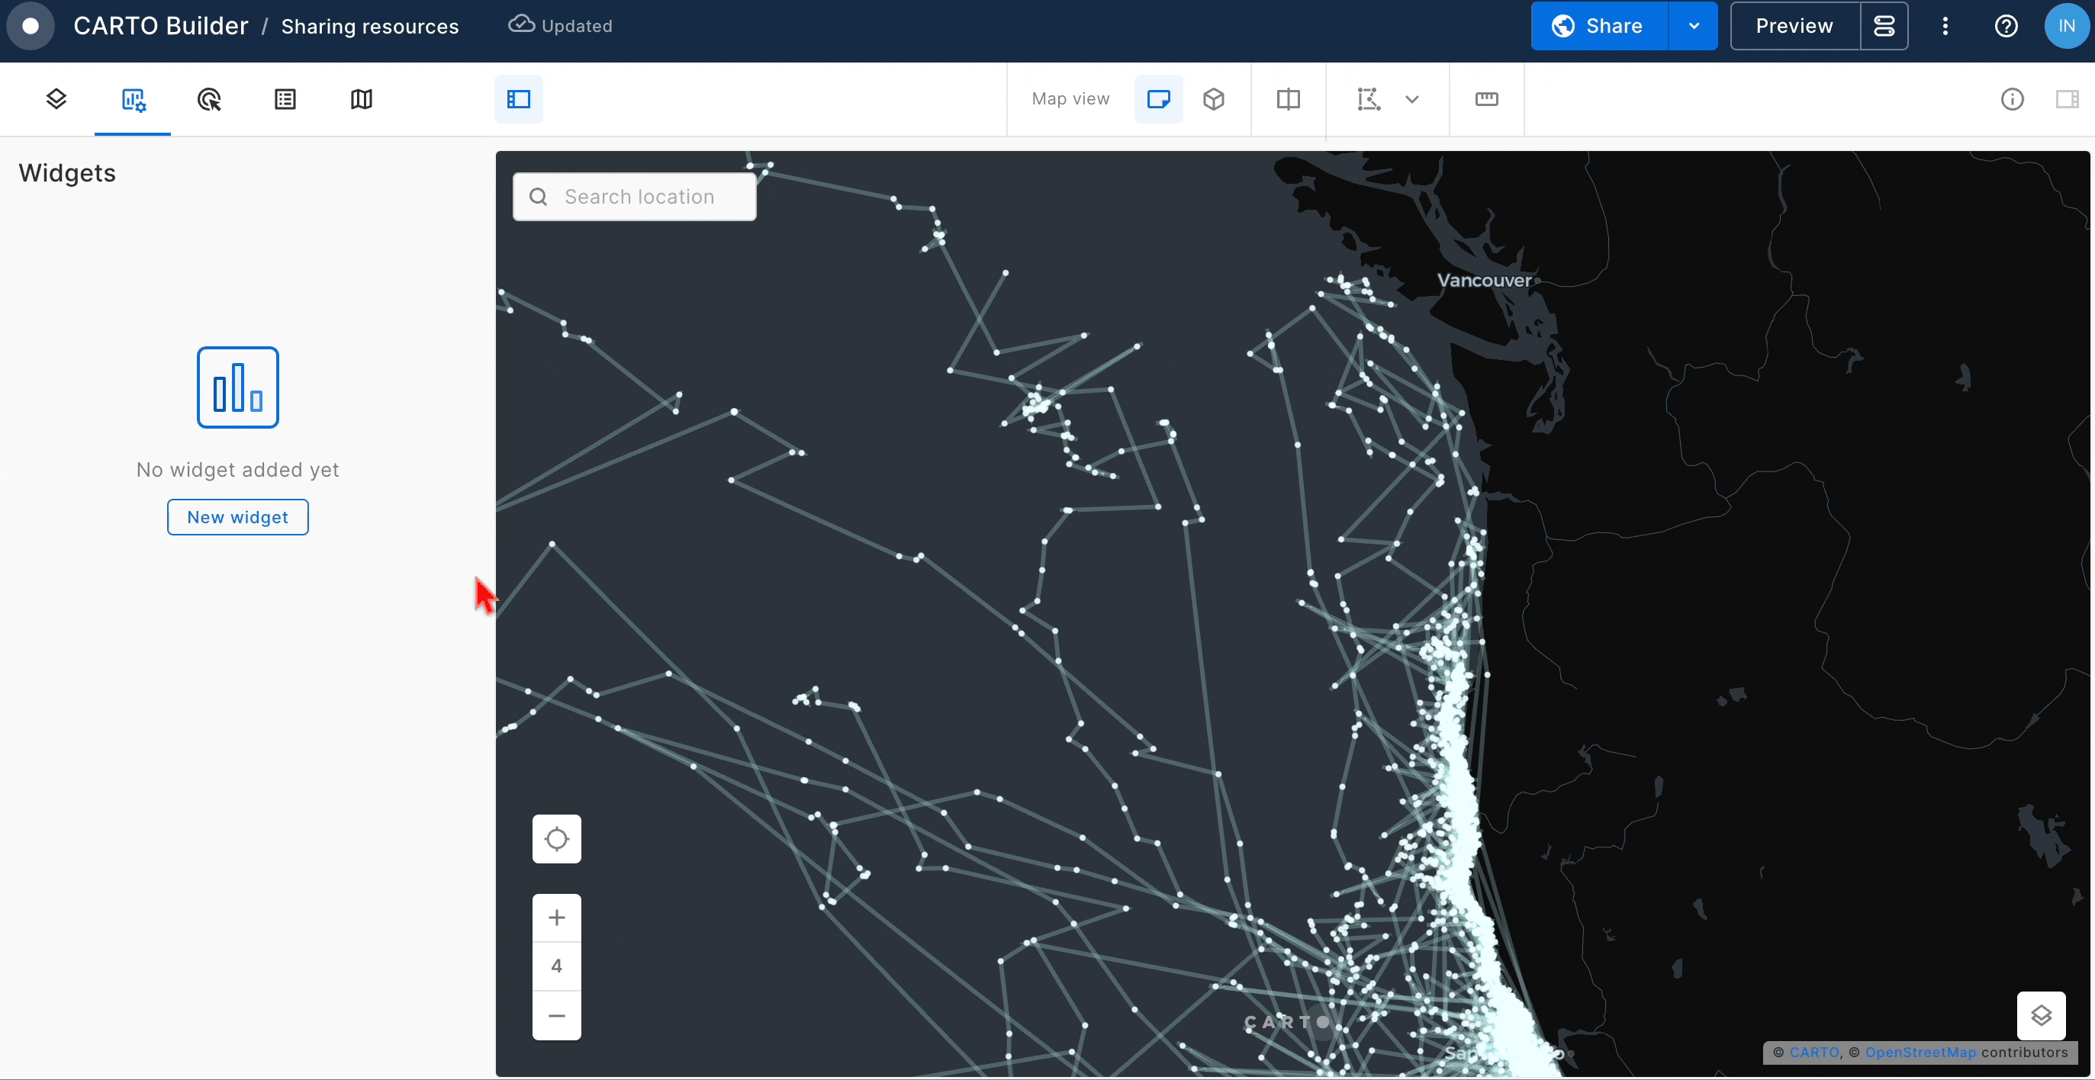The height and width of the screenshot is (1080, 2095).
Task: Open CARTO attribution link
Action: (x=1814, y=1053)
